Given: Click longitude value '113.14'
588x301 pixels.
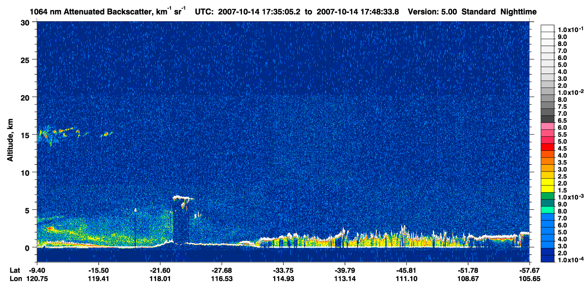Looking at the screenshot, I should (x=345, y=278).
